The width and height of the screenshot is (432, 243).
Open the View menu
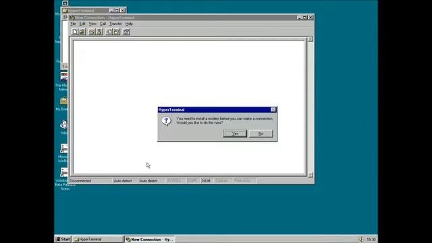[92, 24]
